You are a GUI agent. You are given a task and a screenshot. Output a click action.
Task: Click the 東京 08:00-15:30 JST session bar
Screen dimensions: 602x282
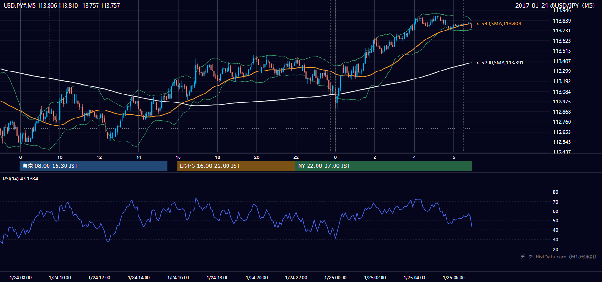[x=93, y=166]
